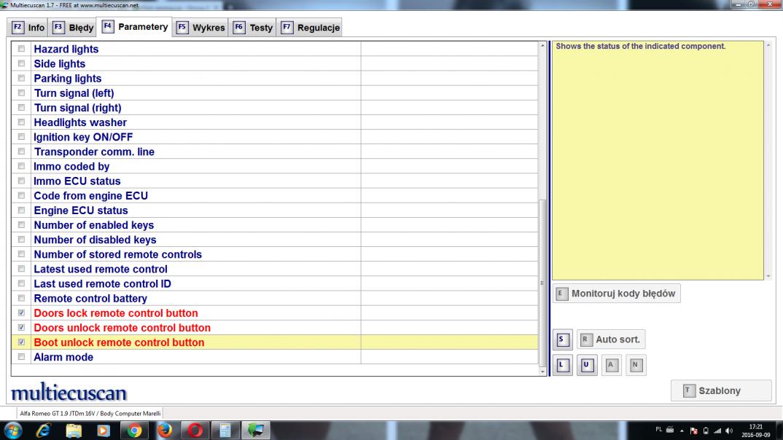The width and height of the screenshot is (783, 440).
Task: Tick the Headlights washer checkbox
Action: point(21,122)
